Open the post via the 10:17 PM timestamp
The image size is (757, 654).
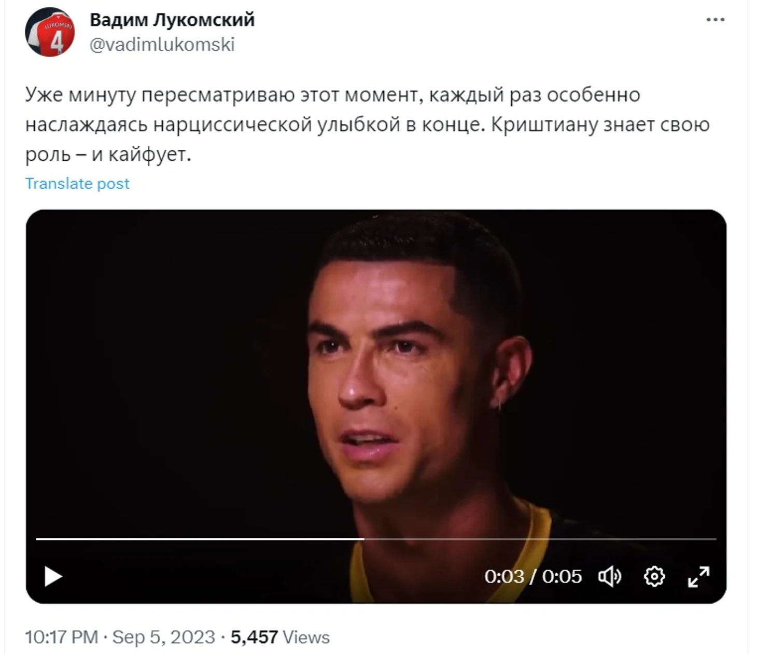[62, 637]
